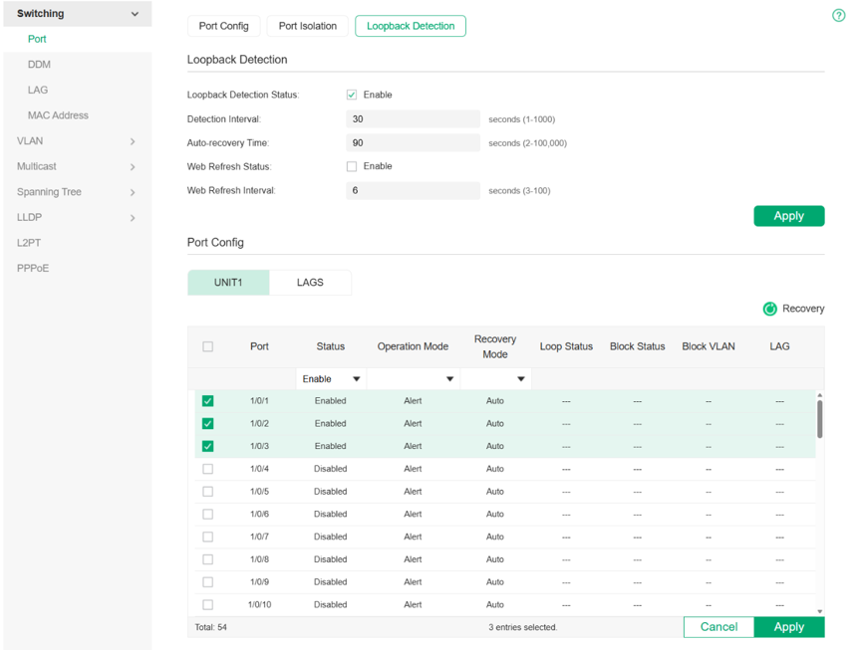Viewport: 861px width, 650px height.
Task: Enable the Web Refresh Status checkbox
Action: click(x=352, y=166)
